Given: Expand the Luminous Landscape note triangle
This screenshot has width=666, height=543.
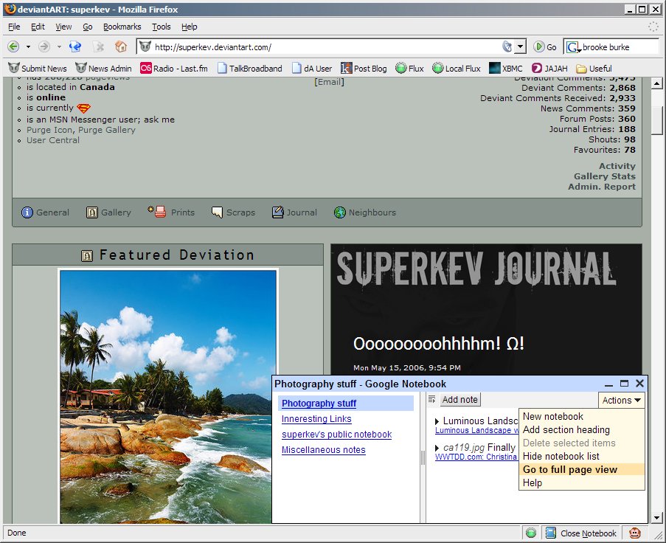Looking at the screenshot, I should [x=437, y=421].
